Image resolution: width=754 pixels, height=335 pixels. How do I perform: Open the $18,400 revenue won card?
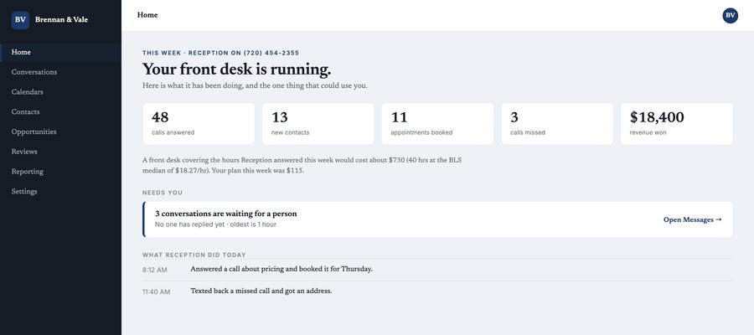[x=677, y=123]
